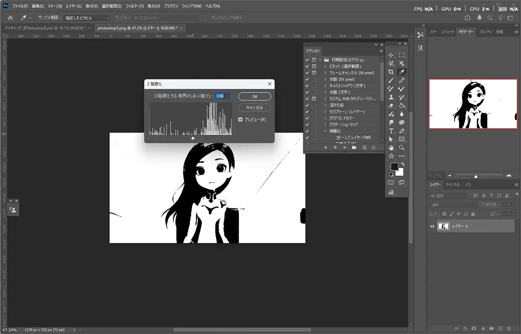Hide レイヤー 0 with eye icon
The image size is (521, 334).
click(x=432, y=227)
